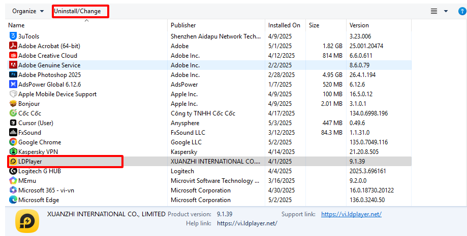Click publisher Shenzhen Aidapu Network Tech
This screenshot has width=467, height=236.
click(215, 36)
